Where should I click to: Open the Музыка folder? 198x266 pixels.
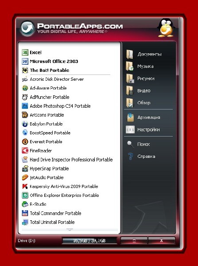coord(140,66)
